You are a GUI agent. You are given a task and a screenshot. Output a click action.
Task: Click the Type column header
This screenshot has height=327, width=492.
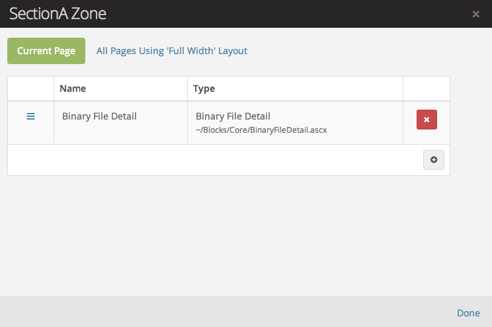click(x=204, y=89)
